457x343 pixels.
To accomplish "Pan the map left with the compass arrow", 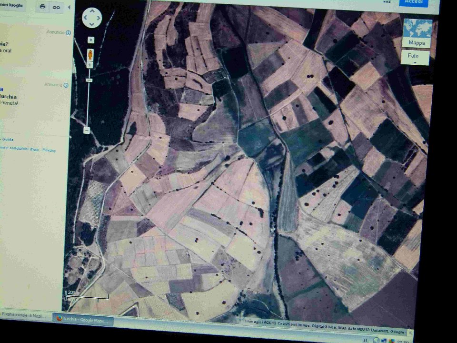I will click(86, 18).
